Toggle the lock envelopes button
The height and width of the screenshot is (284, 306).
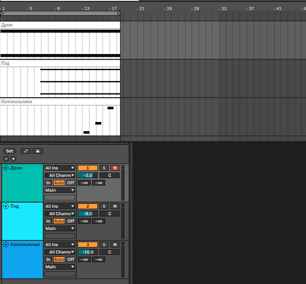(38, 151)
